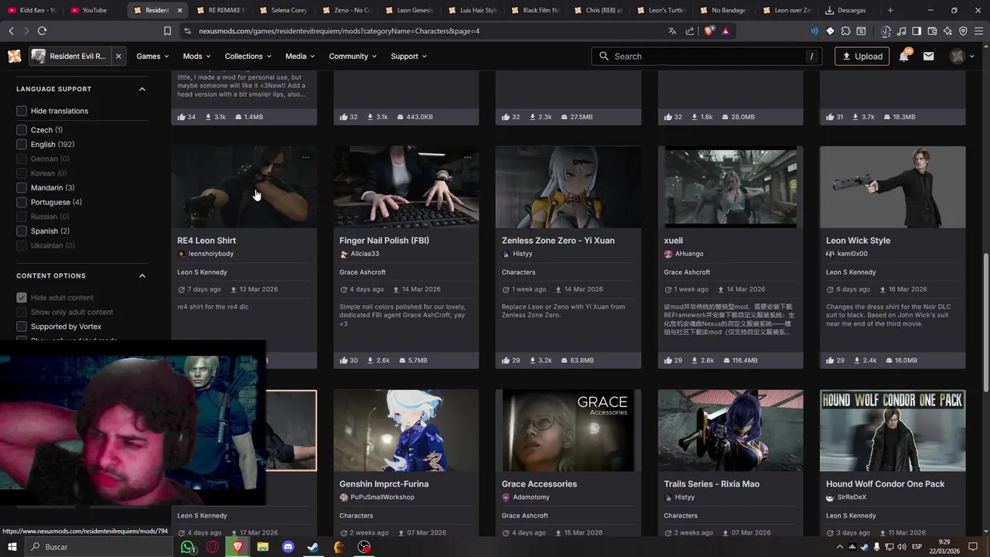990x557 pixels.
Task: Open Brave Leo AI sparkle icon
Action: point(947,31)
